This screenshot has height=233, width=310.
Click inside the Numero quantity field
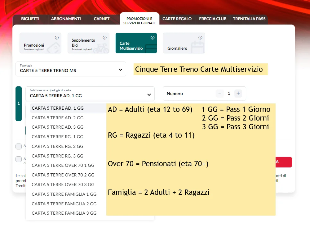coord(192,93)
